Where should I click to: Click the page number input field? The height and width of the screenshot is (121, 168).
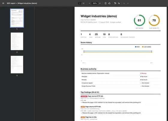(80, 3)
